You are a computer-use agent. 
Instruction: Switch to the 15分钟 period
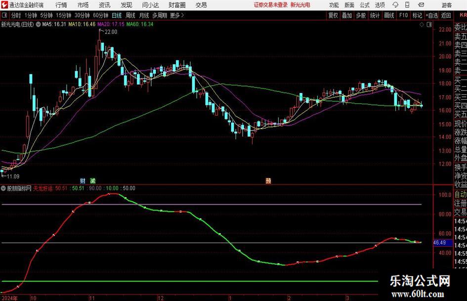(x=63, y=15)
